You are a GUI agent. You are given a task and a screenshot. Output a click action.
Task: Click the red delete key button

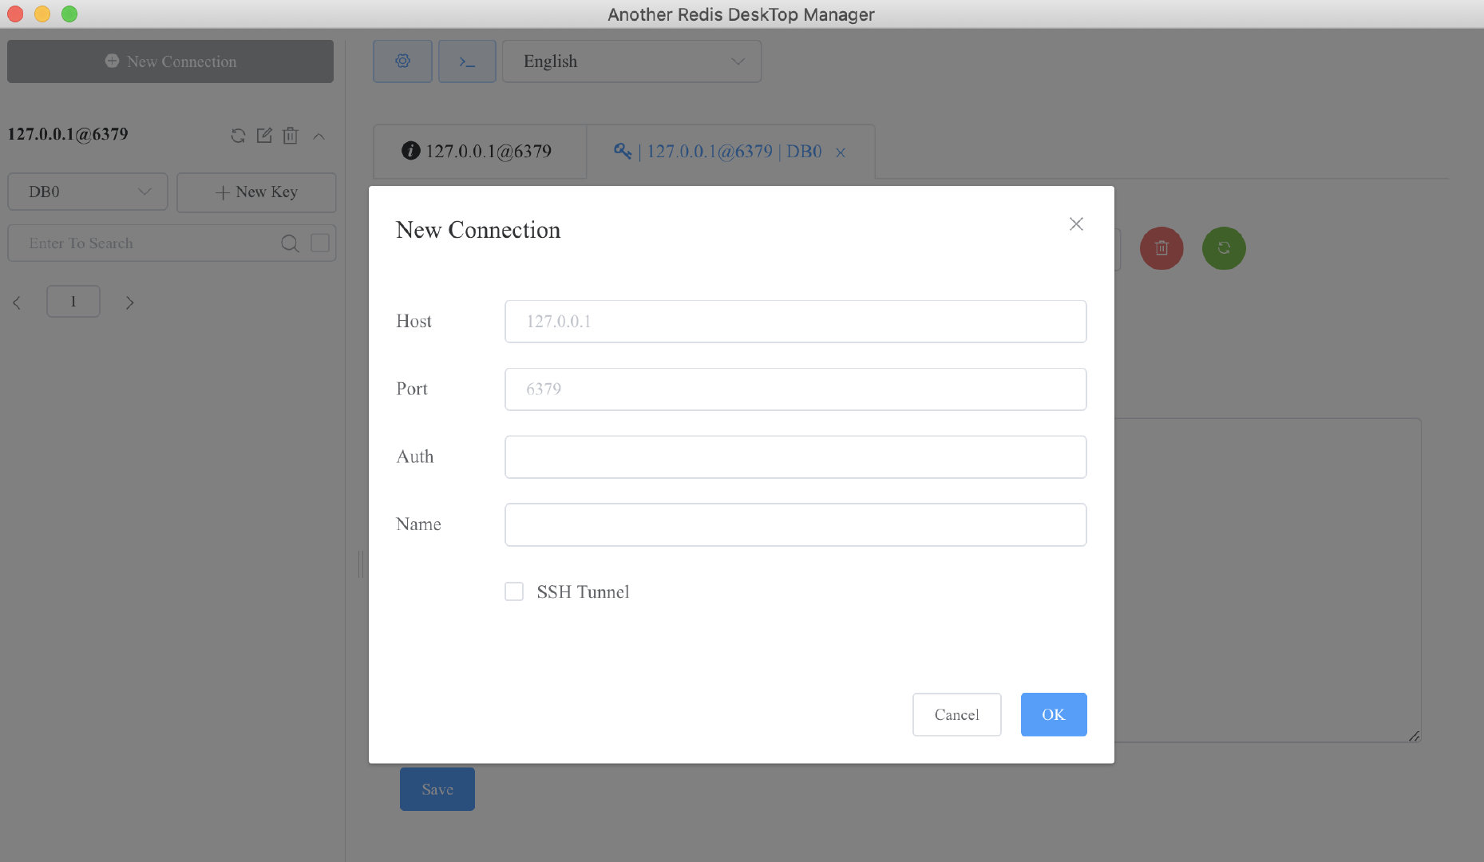1161,248
